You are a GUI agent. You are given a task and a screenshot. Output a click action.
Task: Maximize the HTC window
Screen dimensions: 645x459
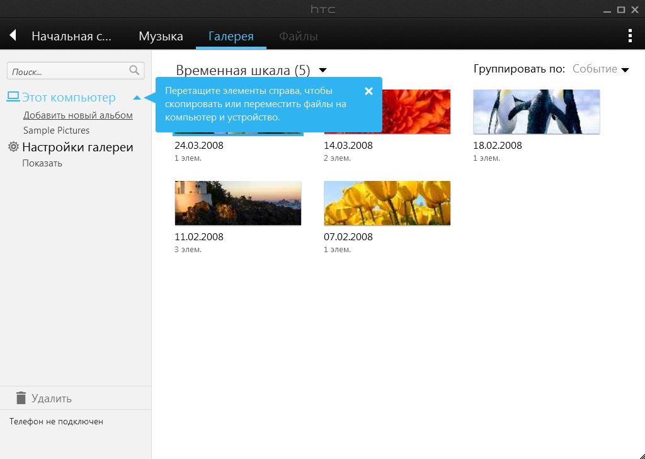pyautogui.click(x=620, y=9)
